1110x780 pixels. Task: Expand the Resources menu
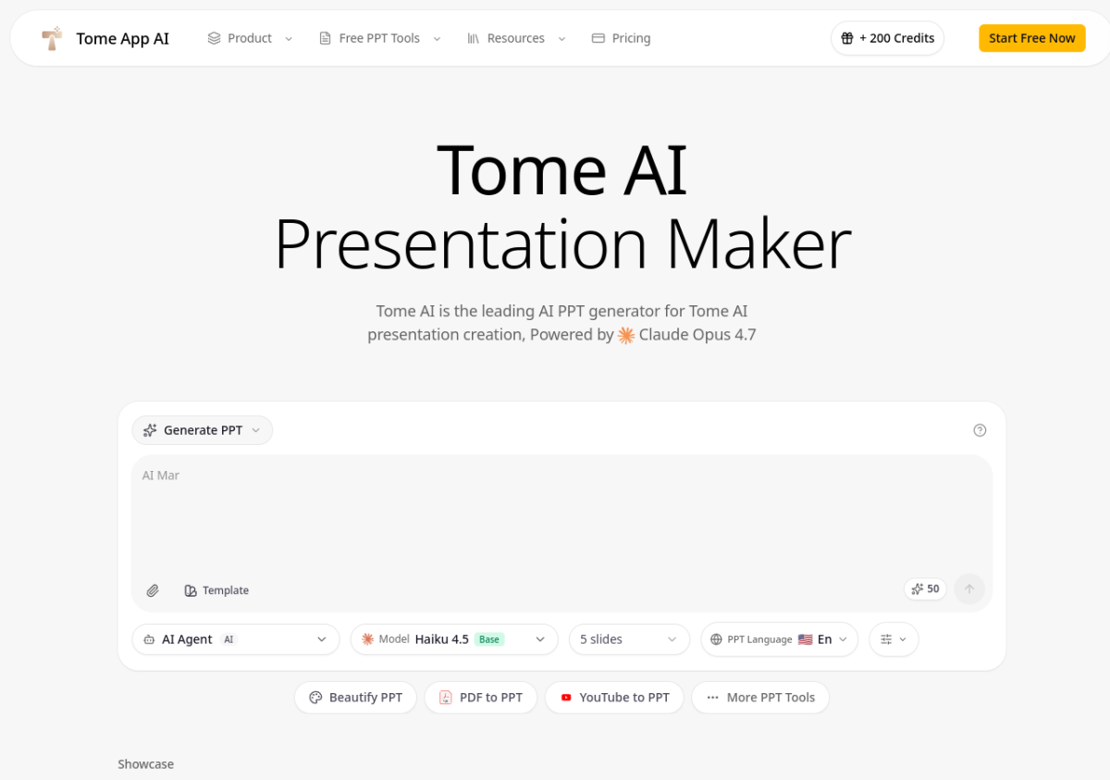click(x=516, y=38)
